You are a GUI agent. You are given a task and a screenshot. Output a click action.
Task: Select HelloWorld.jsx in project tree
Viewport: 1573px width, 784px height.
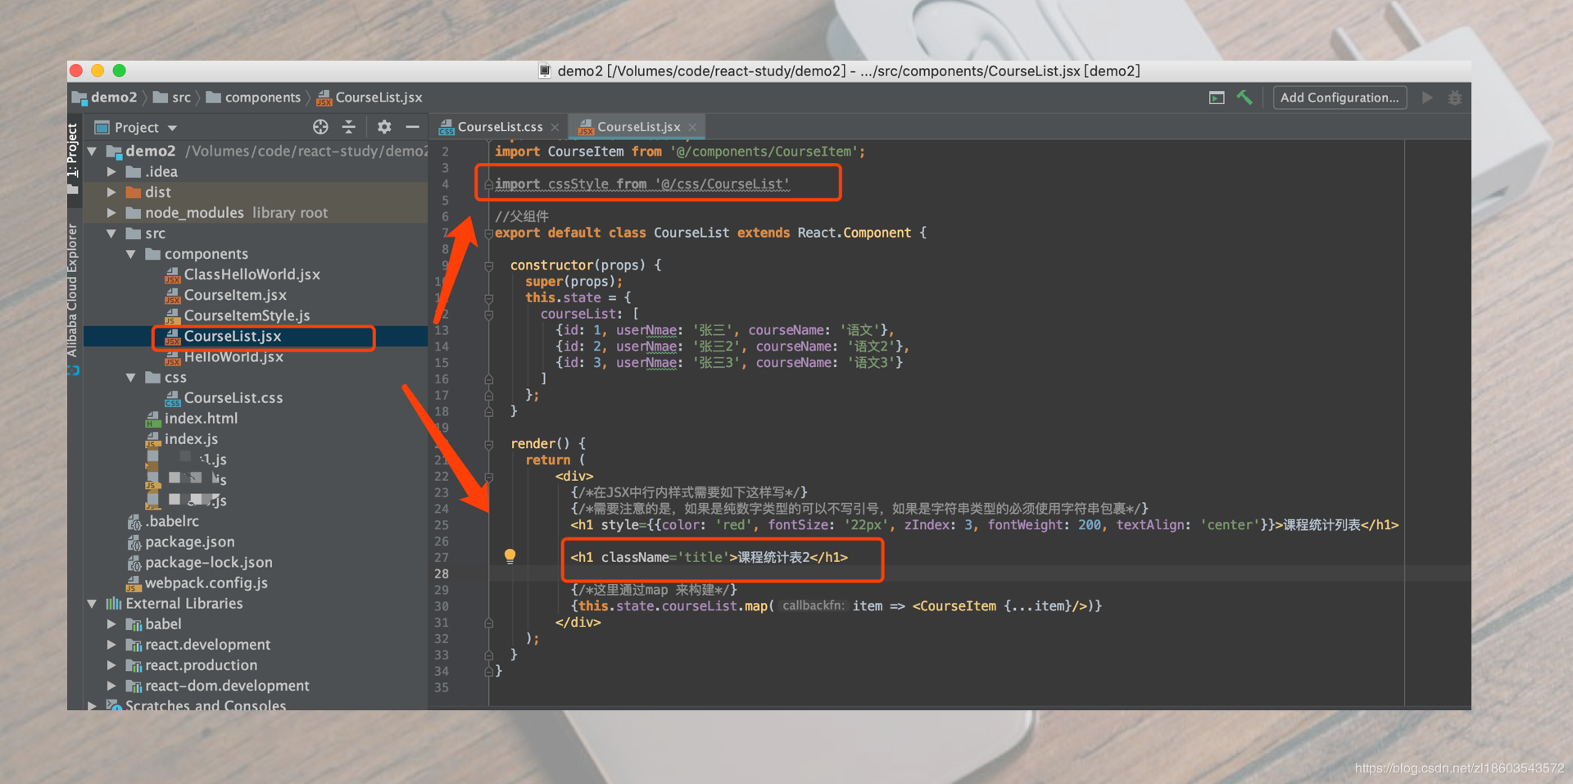coord(233,357)
